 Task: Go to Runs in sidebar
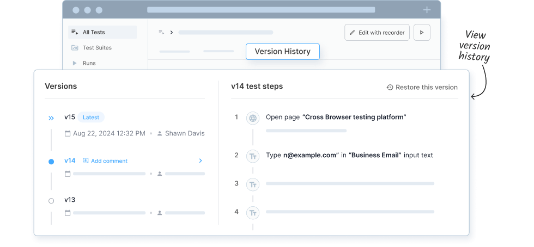click(x=89, y=63)
